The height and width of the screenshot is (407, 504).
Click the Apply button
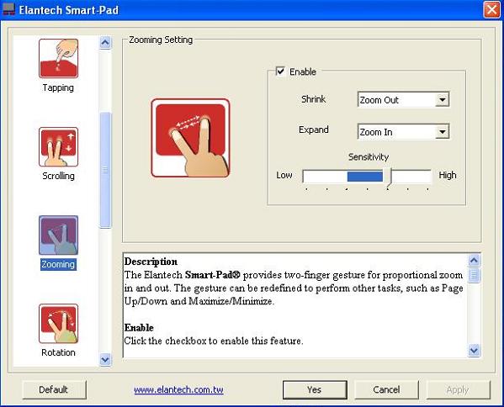459,389
